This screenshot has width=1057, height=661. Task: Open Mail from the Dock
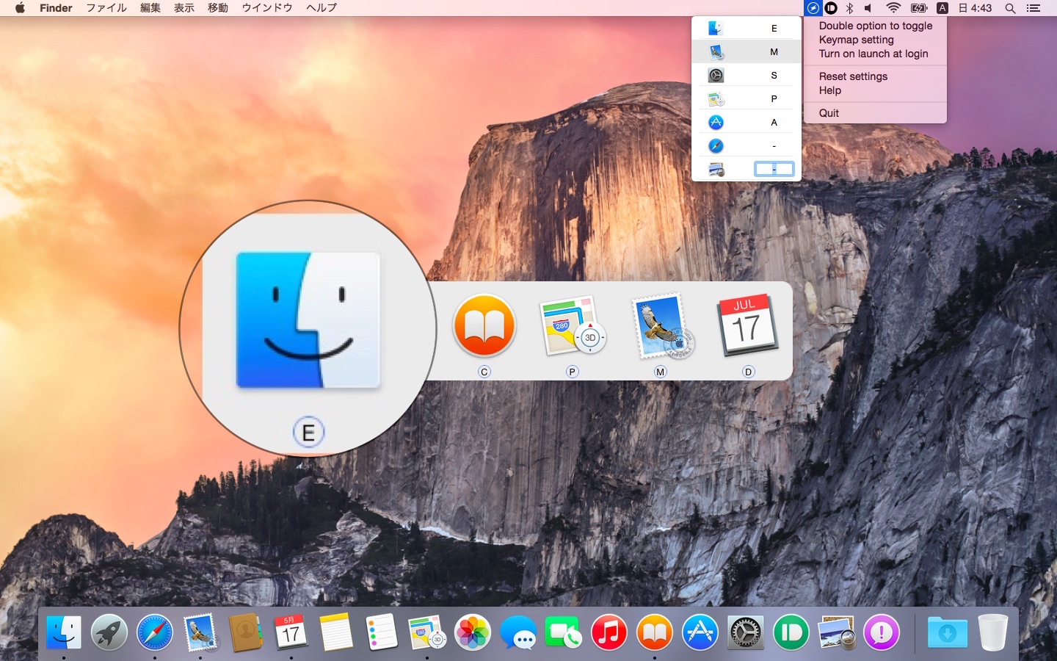(x=200, y=632)
